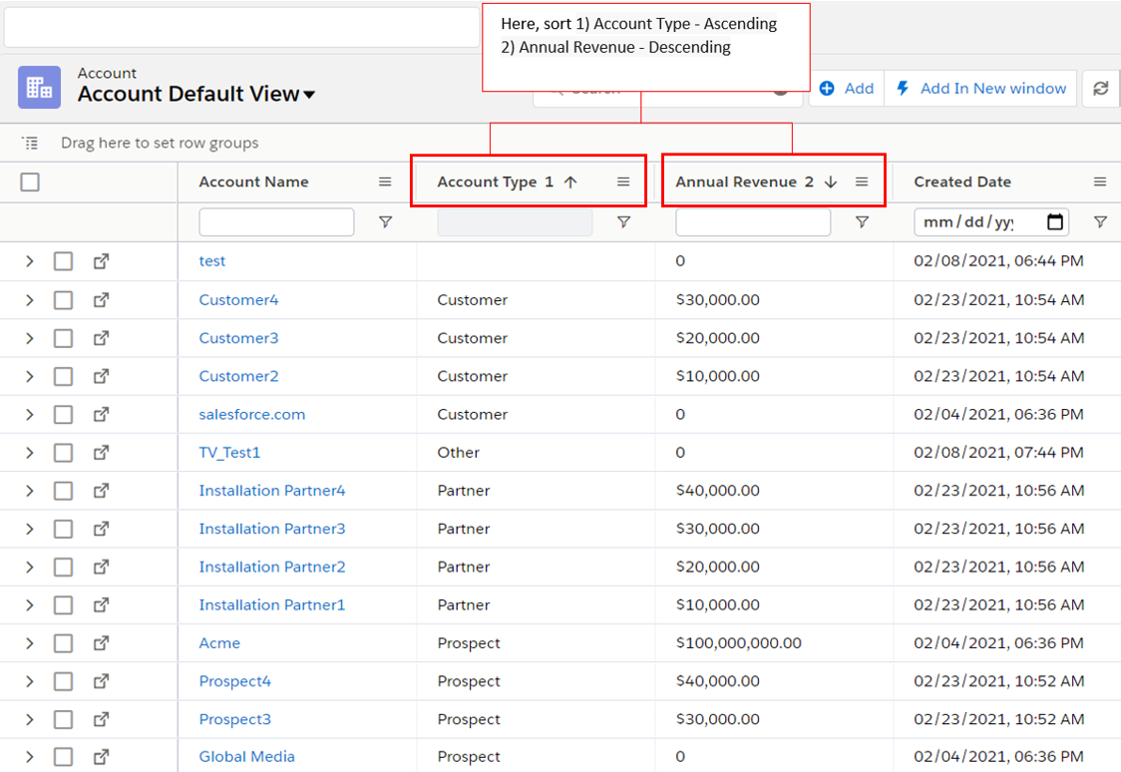Click the Account Name filter text field

coord(276,222)
